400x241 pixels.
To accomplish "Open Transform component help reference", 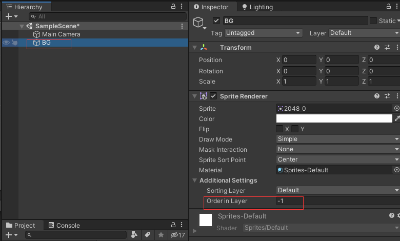I will click(377, 47).
